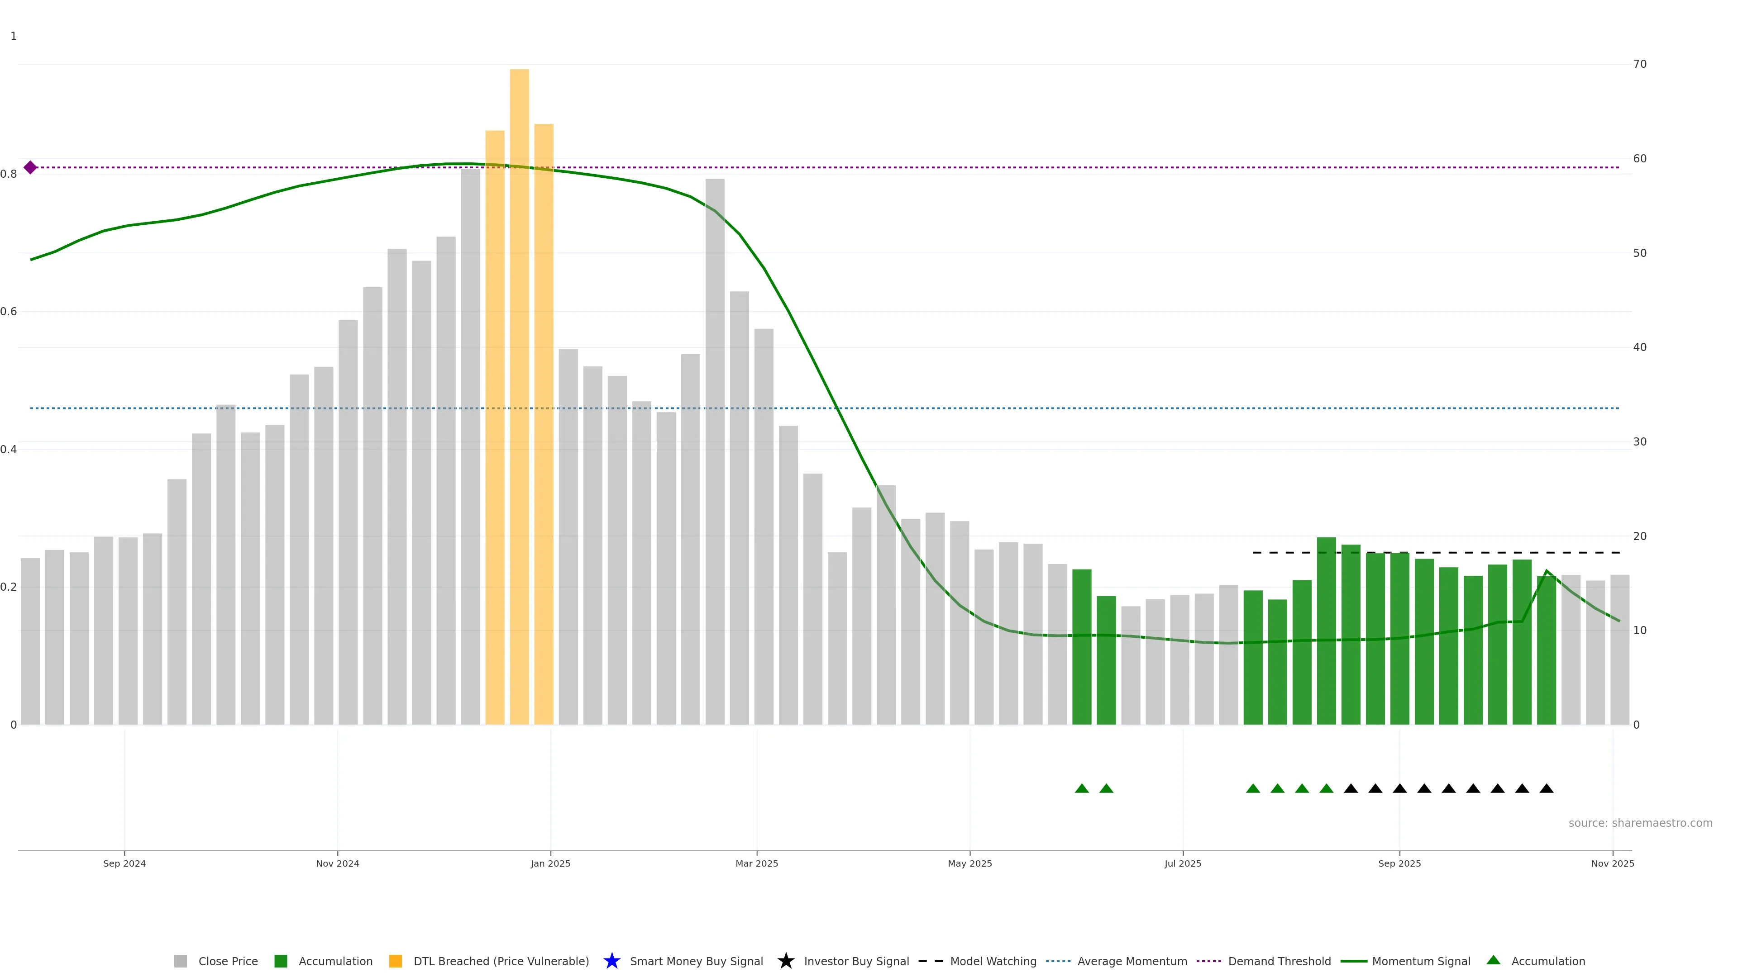This screenshot has height=977, width=1738.
Task: Click the Sep 2024 axis label
Action: click(124, 863)
